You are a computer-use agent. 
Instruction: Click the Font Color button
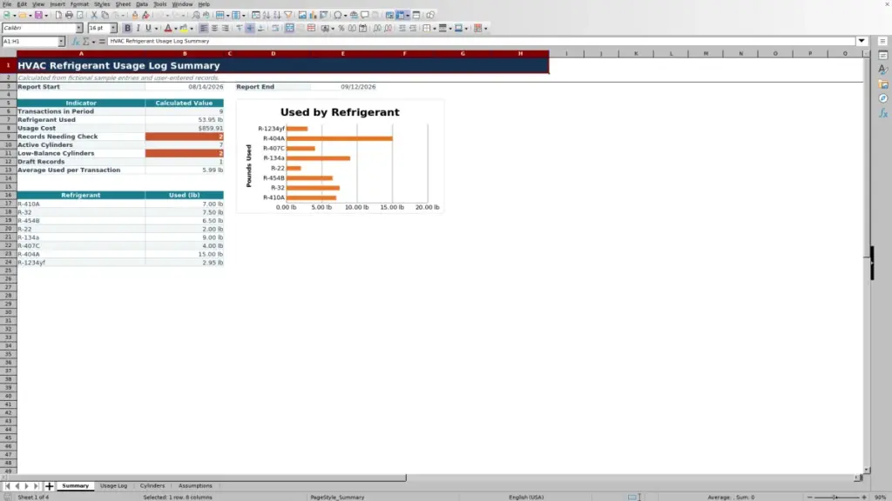click(x=168, y=28)
